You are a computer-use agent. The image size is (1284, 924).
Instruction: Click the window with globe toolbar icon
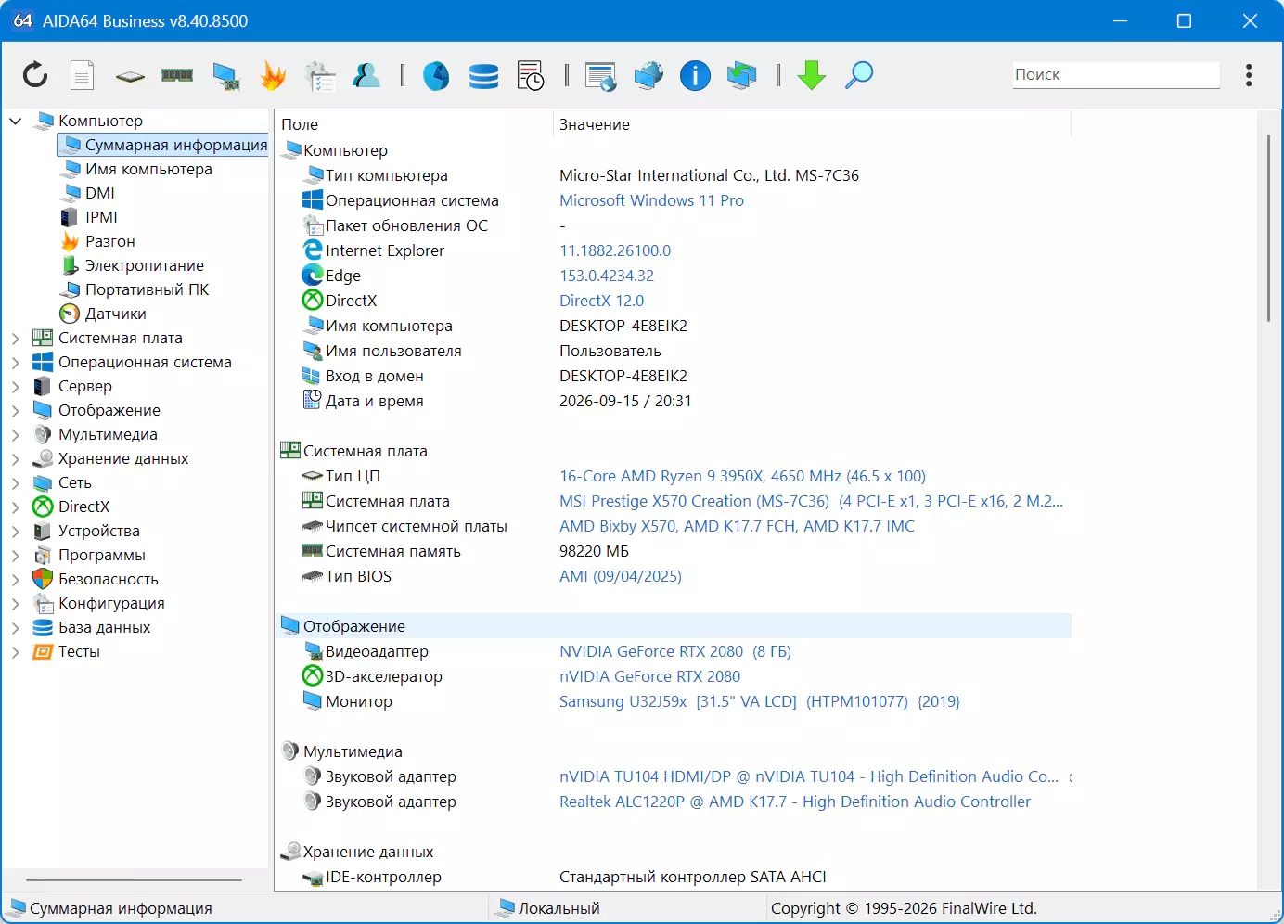click(x=600, y=76)
